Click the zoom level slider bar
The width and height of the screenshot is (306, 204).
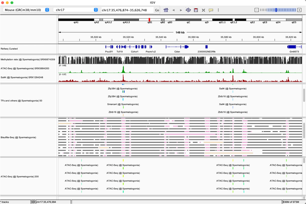tap(278, 10)
